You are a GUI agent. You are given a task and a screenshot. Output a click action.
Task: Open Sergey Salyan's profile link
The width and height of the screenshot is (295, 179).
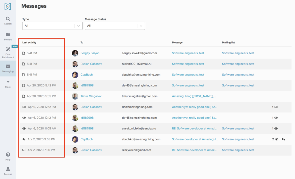[x=90, y=53]
